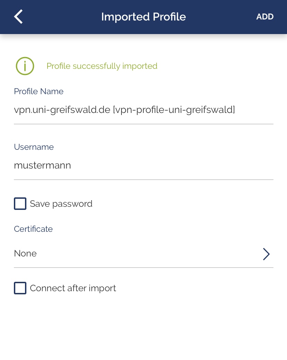
Task: Click the 'Username' field label
Action: pyautogui.click(x=34, y=147)
